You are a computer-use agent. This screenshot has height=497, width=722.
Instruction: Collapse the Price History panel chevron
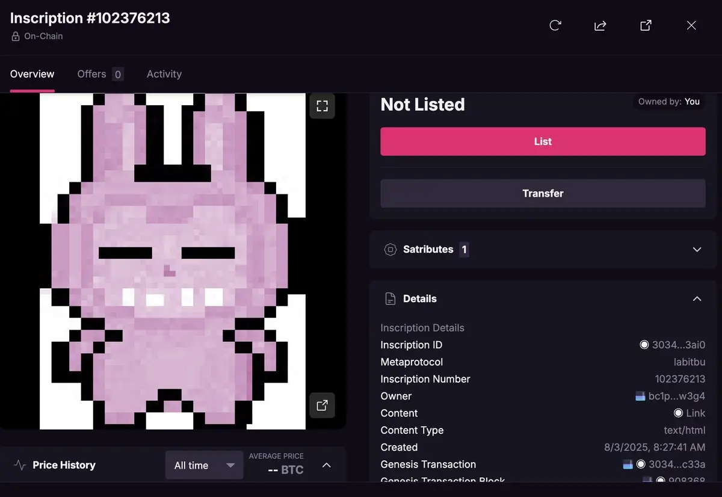(x=327, y=465)
